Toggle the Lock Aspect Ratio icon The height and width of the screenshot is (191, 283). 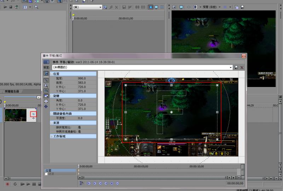(46, 96)
